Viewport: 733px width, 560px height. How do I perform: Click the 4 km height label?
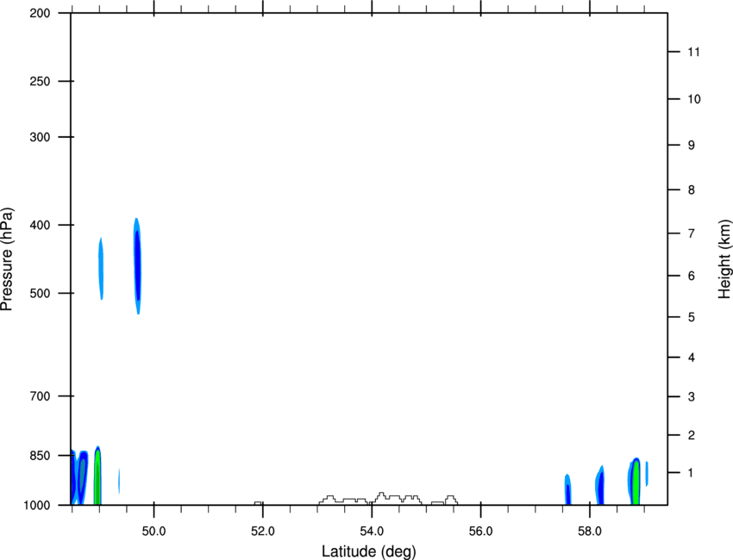(691, 358)
